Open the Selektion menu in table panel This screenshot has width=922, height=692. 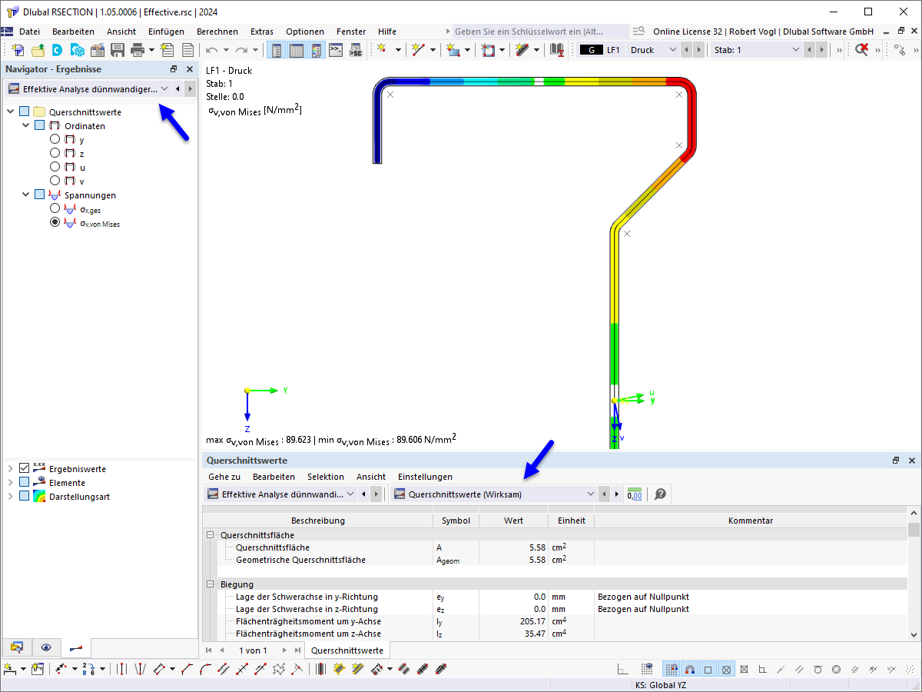pyautogui.click(x=326, y=477)
